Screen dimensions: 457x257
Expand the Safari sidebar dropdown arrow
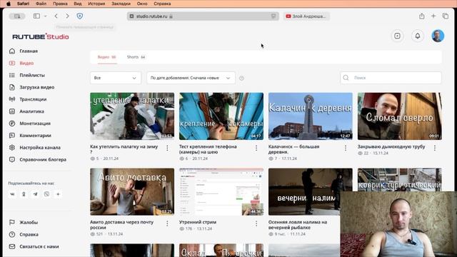tap(45, 16)
